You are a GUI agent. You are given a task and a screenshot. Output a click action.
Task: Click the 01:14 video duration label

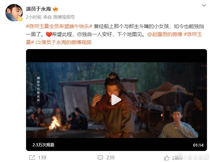[x=198, y=145]
